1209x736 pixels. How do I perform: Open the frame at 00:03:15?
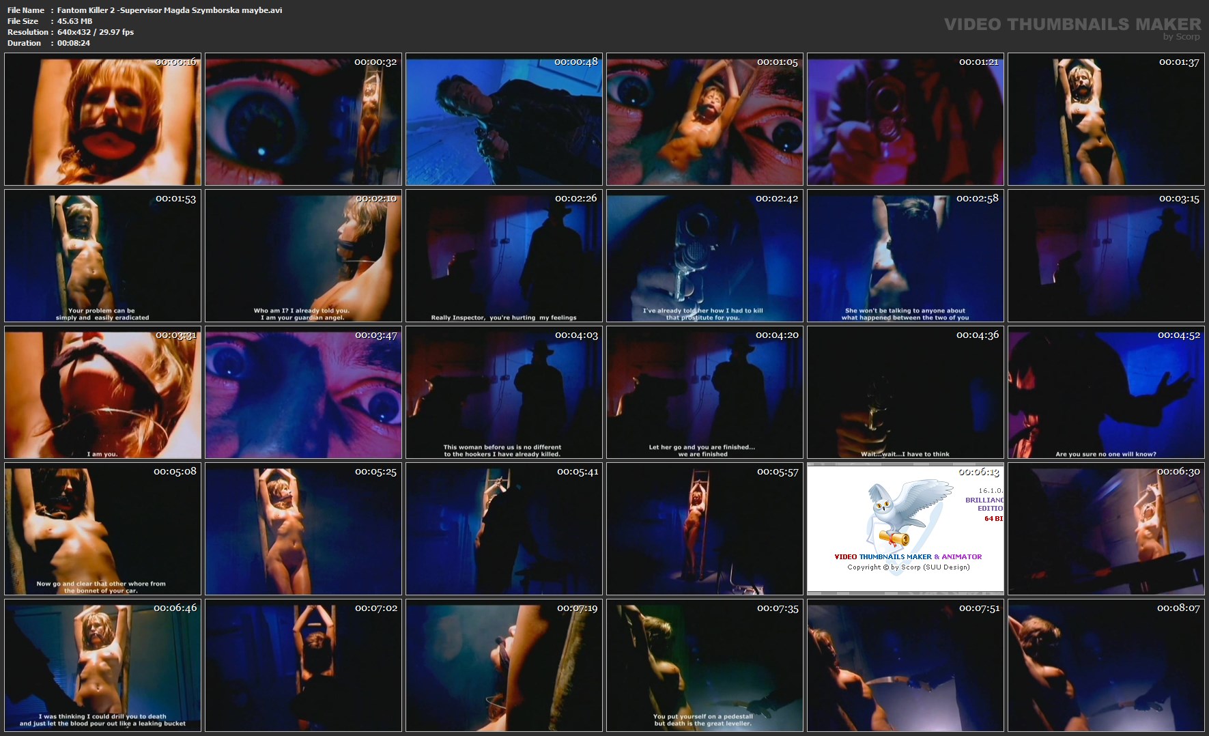(x=1107, y=256)
